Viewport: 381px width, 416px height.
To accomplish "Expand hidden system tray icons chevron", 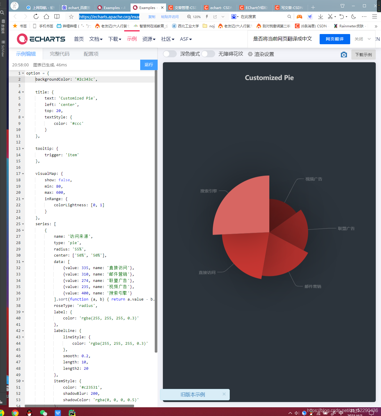I will point(290,413).
